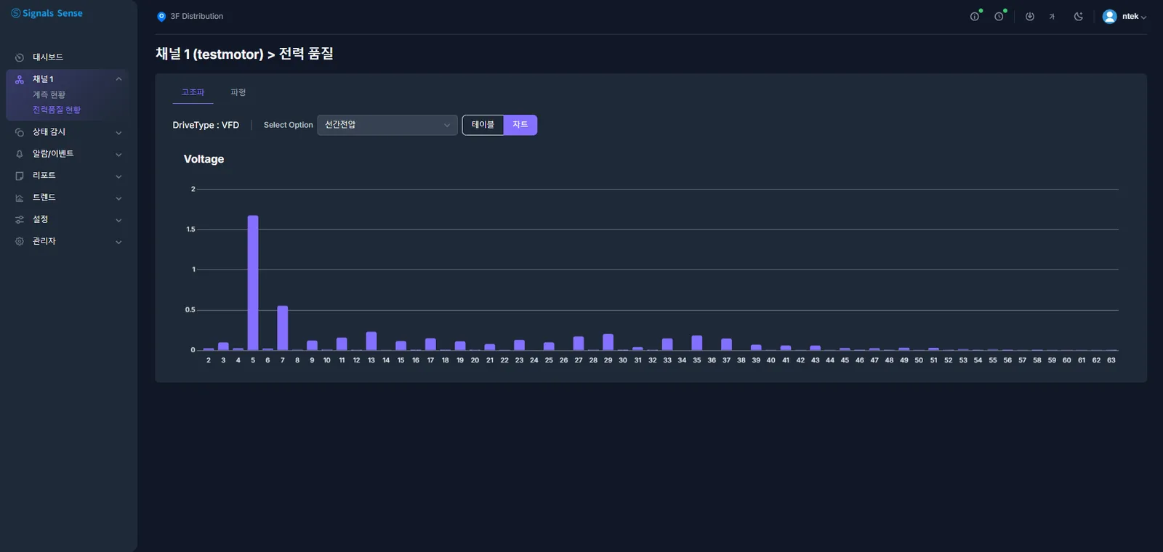Open the 대시보드 dashboard icon
Image resolution: width=1163 pixels, height=552 pixels.
(20, 57)
